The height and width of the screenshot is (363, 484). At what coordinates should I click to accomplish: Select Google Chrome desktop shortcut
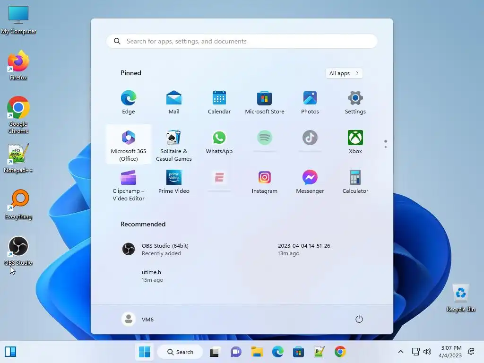click(x=18, y=115)
